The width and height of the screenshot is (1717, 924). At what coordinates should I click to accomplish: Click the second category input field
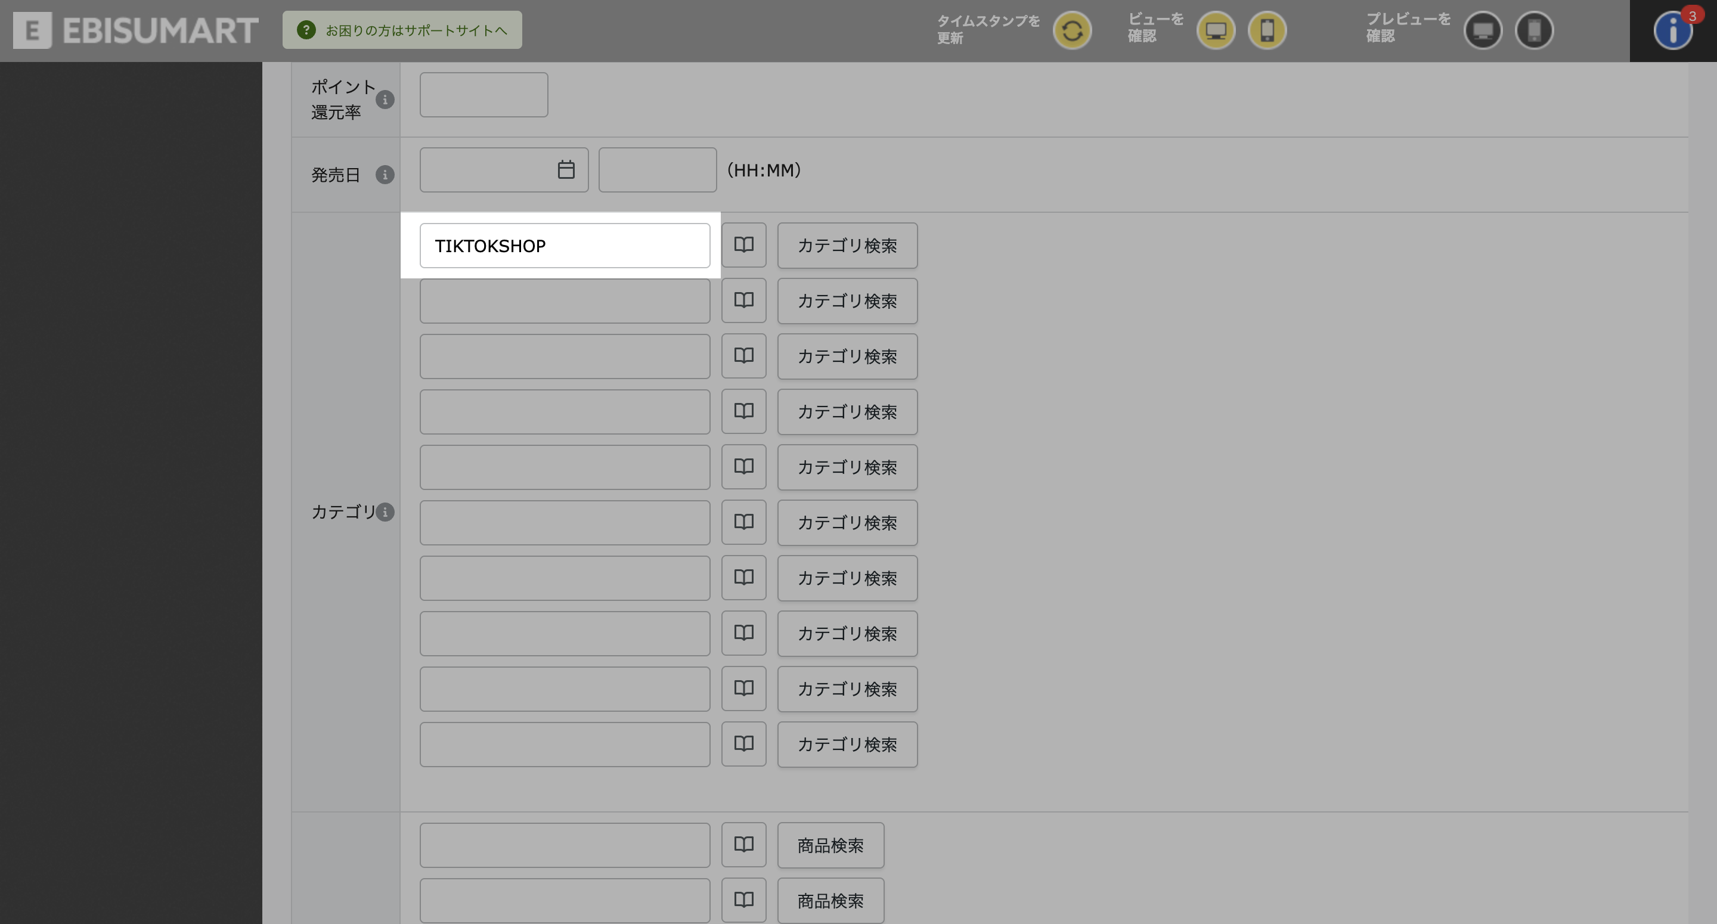565,300
